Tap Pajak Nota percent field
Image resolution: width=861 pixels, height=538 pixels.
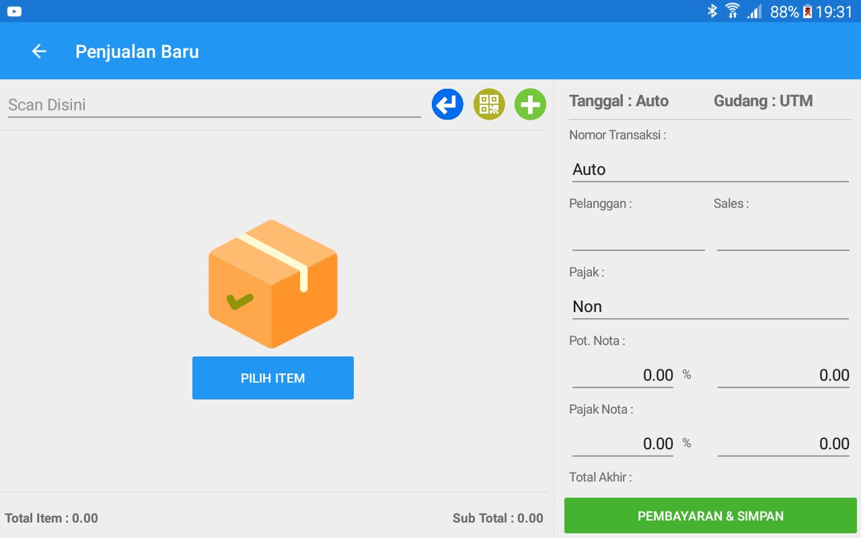(x=623, y=444)
